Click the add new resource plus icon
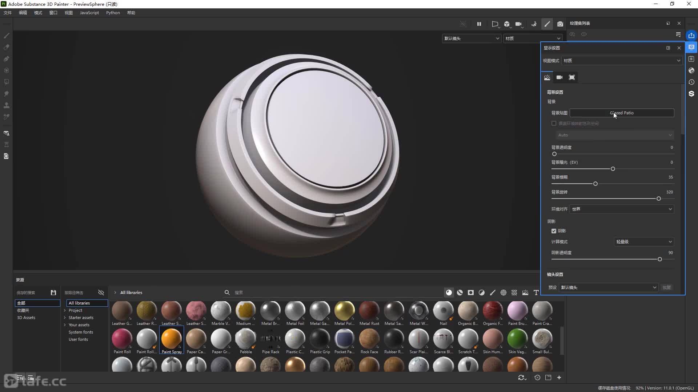Image resolution: width=698 pixels, height=392 pixels. pyautogui.click(x=559, y=377)
